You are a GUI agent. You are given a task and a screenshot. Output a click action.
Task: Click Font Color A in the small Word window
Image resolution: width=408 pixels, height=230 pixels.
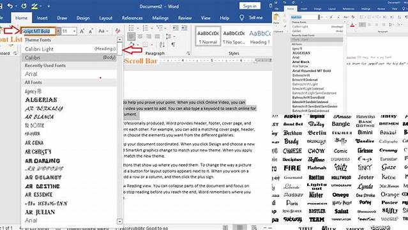pyautogui.click(x=352, y=25)
